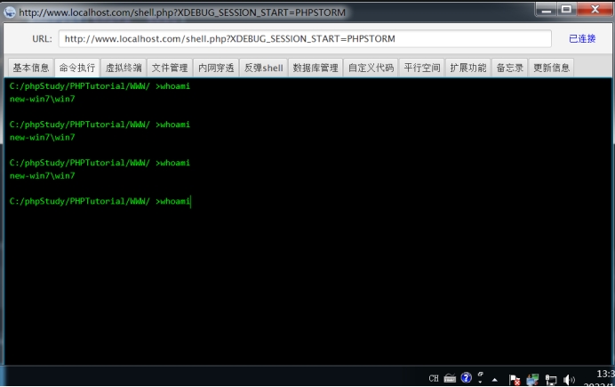Open the Action Center flag icon
The height and width of the screenshot is (387, 615).
click(x=514, y=379)
